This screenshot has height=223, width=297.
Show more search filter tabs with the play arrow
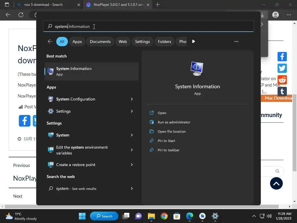(x=193, y=42)
